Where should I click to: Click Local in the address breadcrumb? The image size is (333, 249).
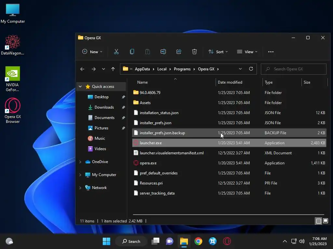[162, 69]
